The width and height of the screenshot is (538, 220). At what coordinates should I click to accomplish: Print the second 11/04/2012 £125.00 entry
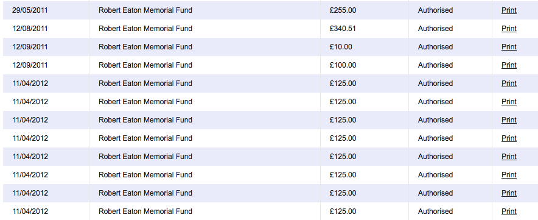[509, 101]
